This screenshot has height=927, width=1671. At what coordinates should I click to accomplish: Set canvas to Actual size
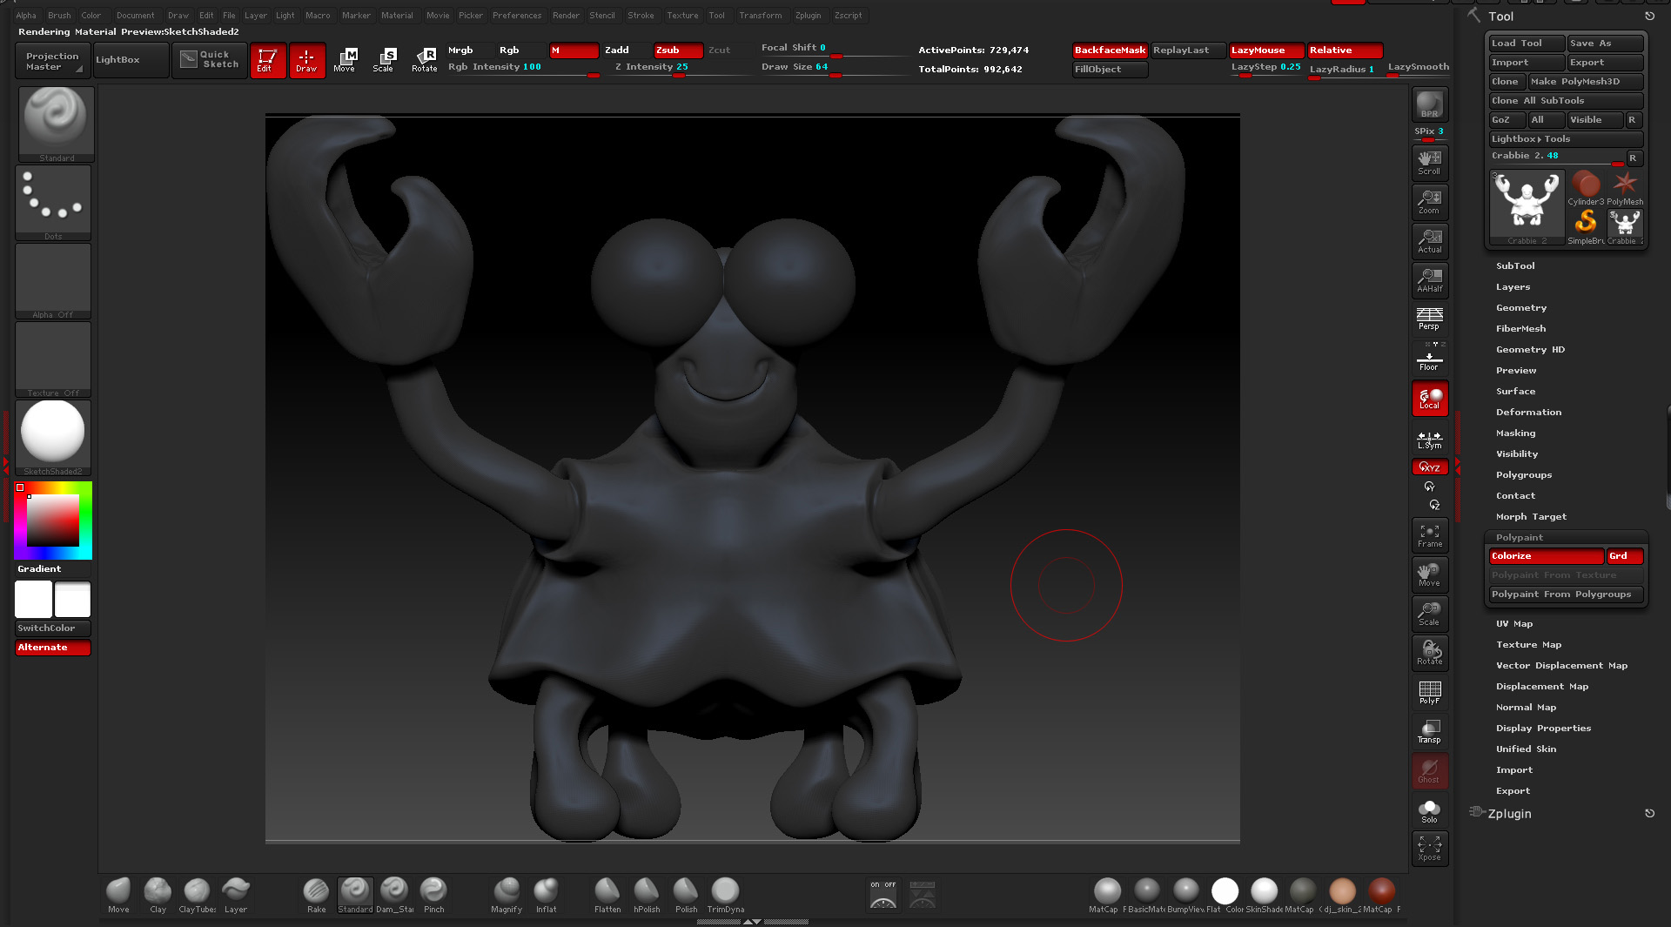(1430, 240)
